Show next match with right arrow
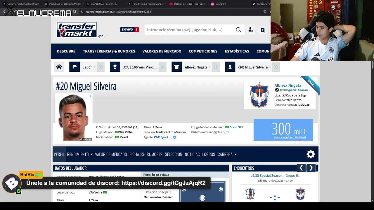This screenshot has width=374, height=210. click(x=311, y=168)
